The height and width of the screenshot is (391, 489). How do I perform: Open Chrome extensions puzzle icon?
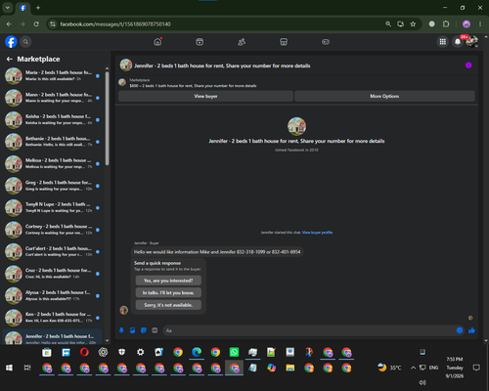(446, 24)
